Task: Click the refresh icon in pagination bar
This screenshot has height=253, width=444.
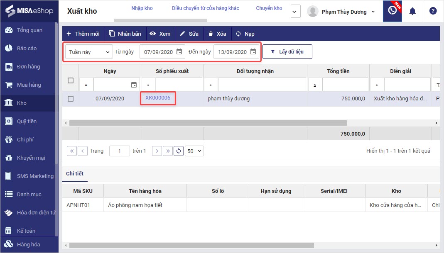Action: click(179, 151)
